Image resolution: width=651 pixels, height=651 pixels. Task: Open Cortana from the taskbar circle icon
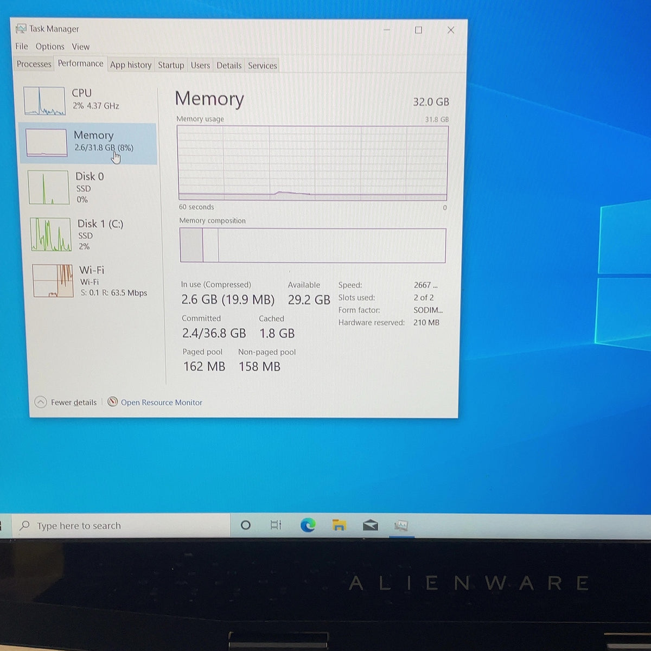pos(245,525)
